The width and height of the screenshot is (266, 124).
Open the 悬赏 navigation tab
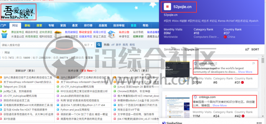pyautogui.click(x=75, y=26)
